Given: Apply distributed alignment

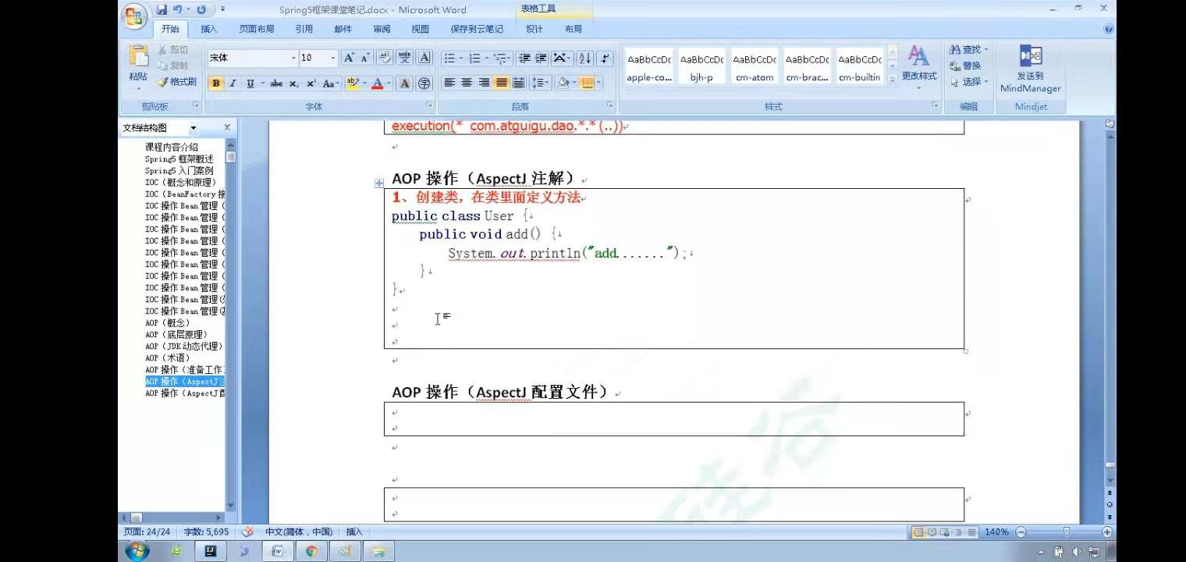Looking at the screenshot, I should [x=518, y=83].
